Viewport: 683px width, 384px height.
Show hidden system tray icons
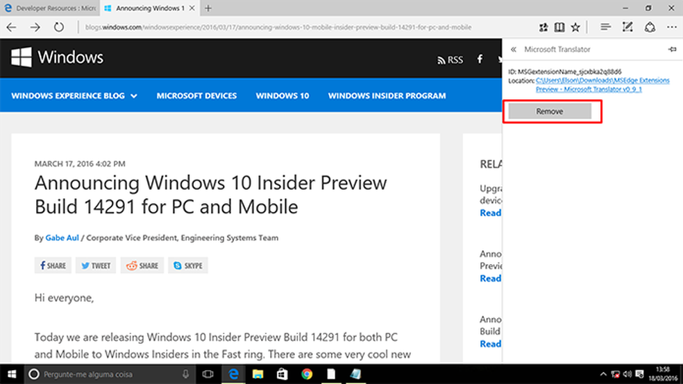603,374
